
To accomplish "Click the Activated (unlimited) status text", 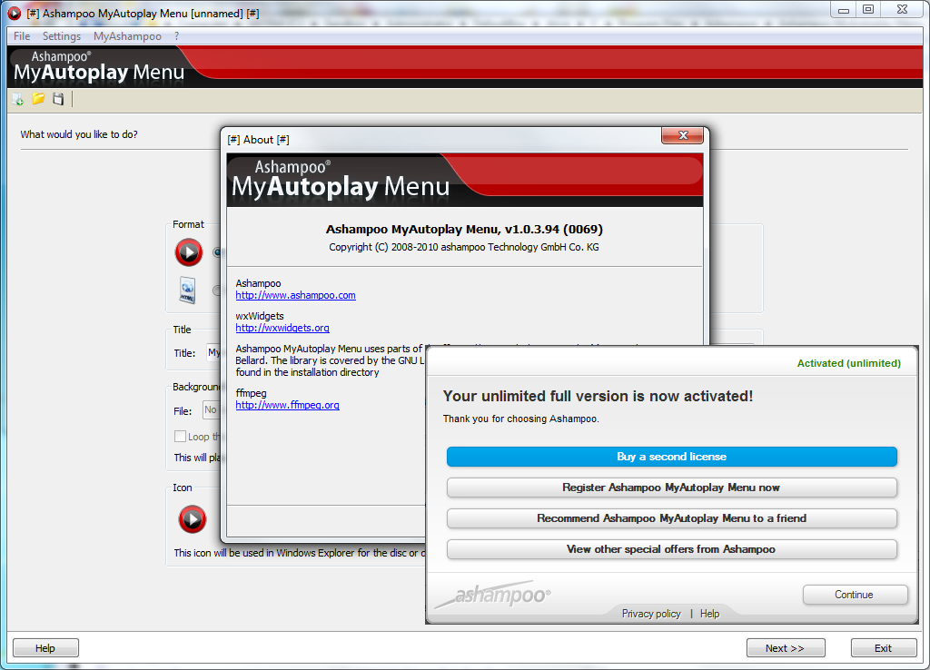I will (849, 363).
